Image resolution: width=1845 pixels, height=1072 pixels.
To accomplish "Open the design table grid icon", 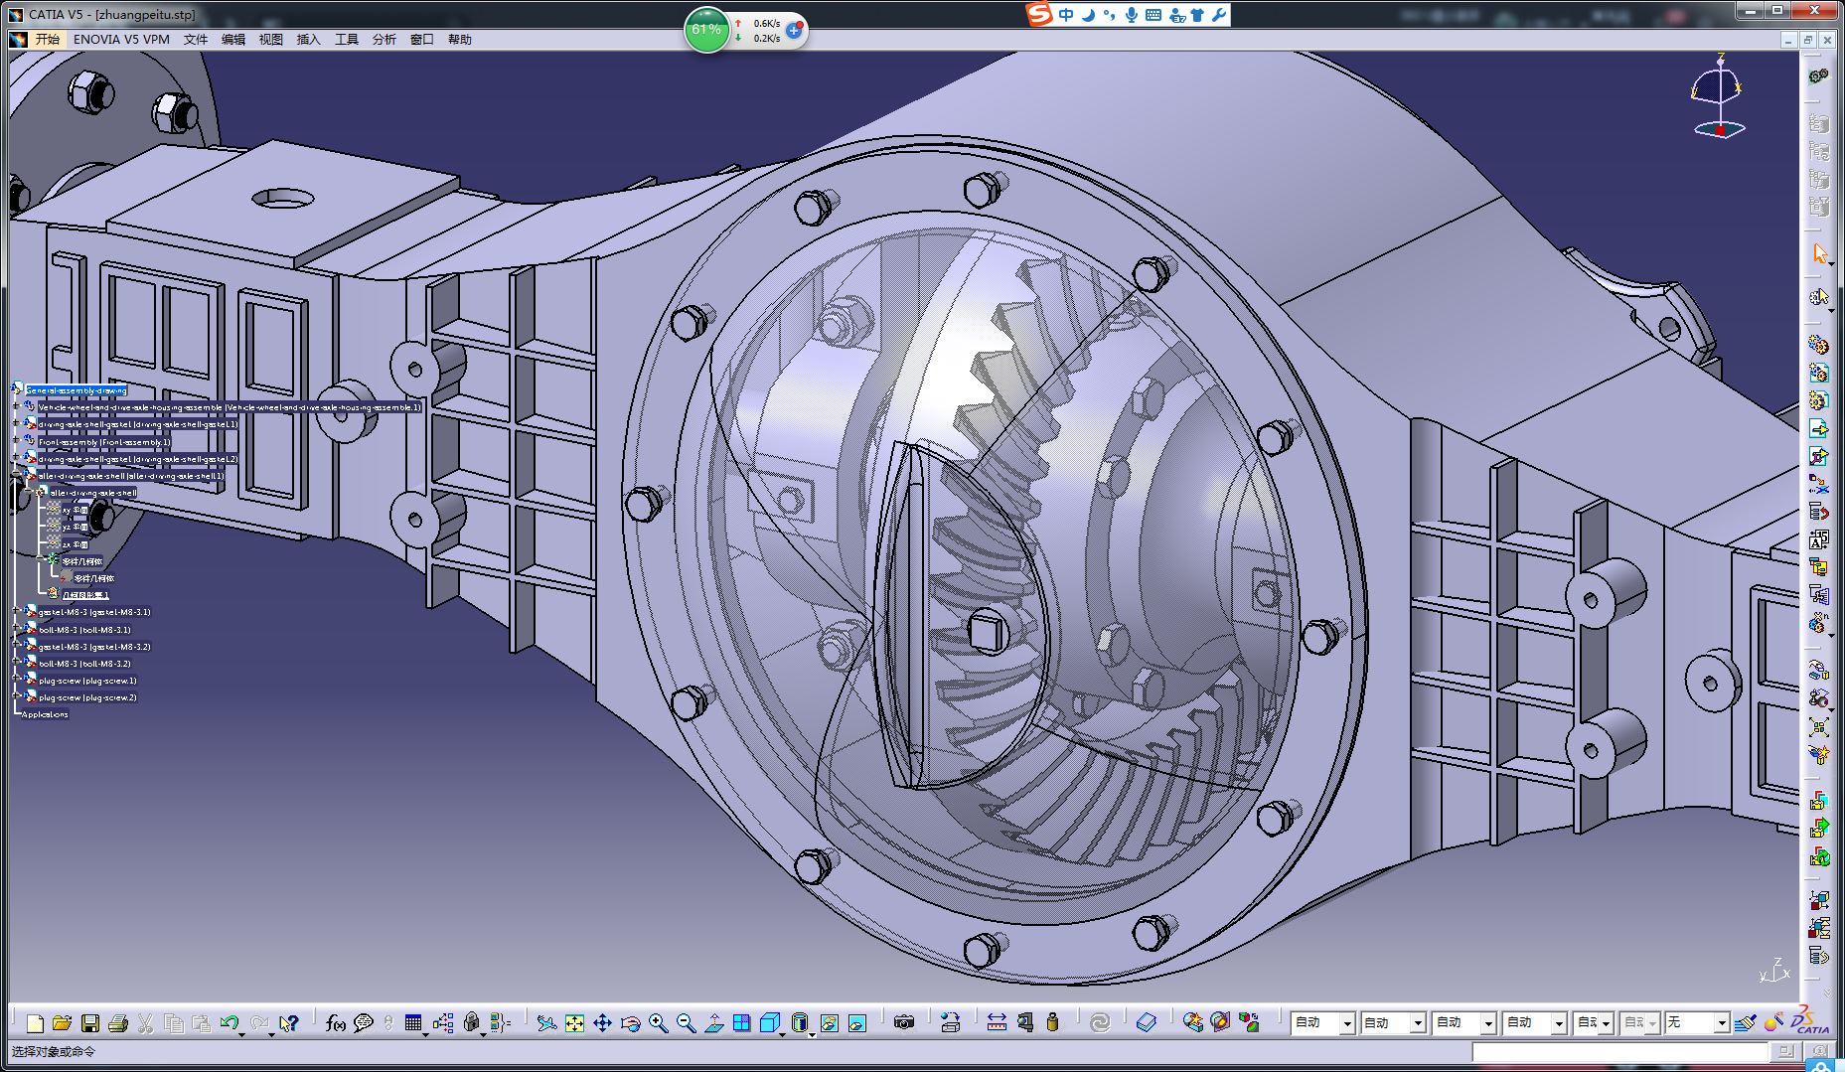I will coord(413,1023).
